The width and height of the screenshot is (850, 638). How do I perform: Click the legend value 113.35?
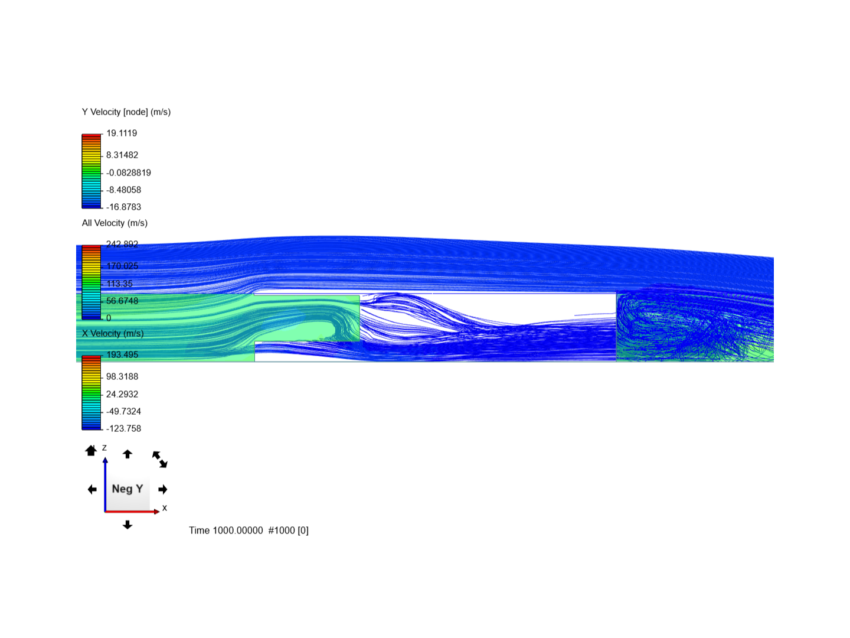tap(119, 284)
